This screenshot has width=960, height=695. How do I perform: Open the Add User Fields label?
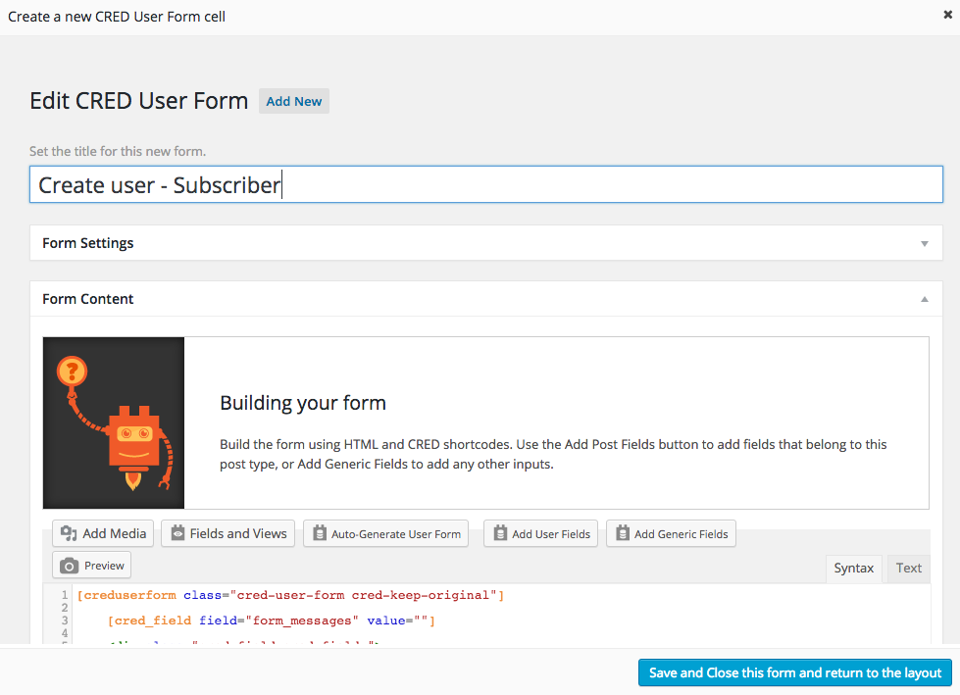tap(551, 534)
